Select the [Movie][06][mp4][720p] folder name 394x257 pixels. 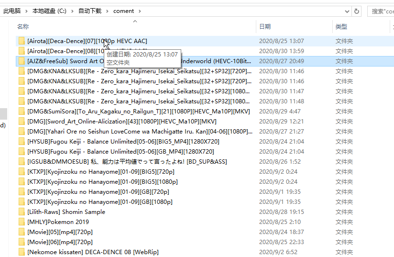click(60, 242)
